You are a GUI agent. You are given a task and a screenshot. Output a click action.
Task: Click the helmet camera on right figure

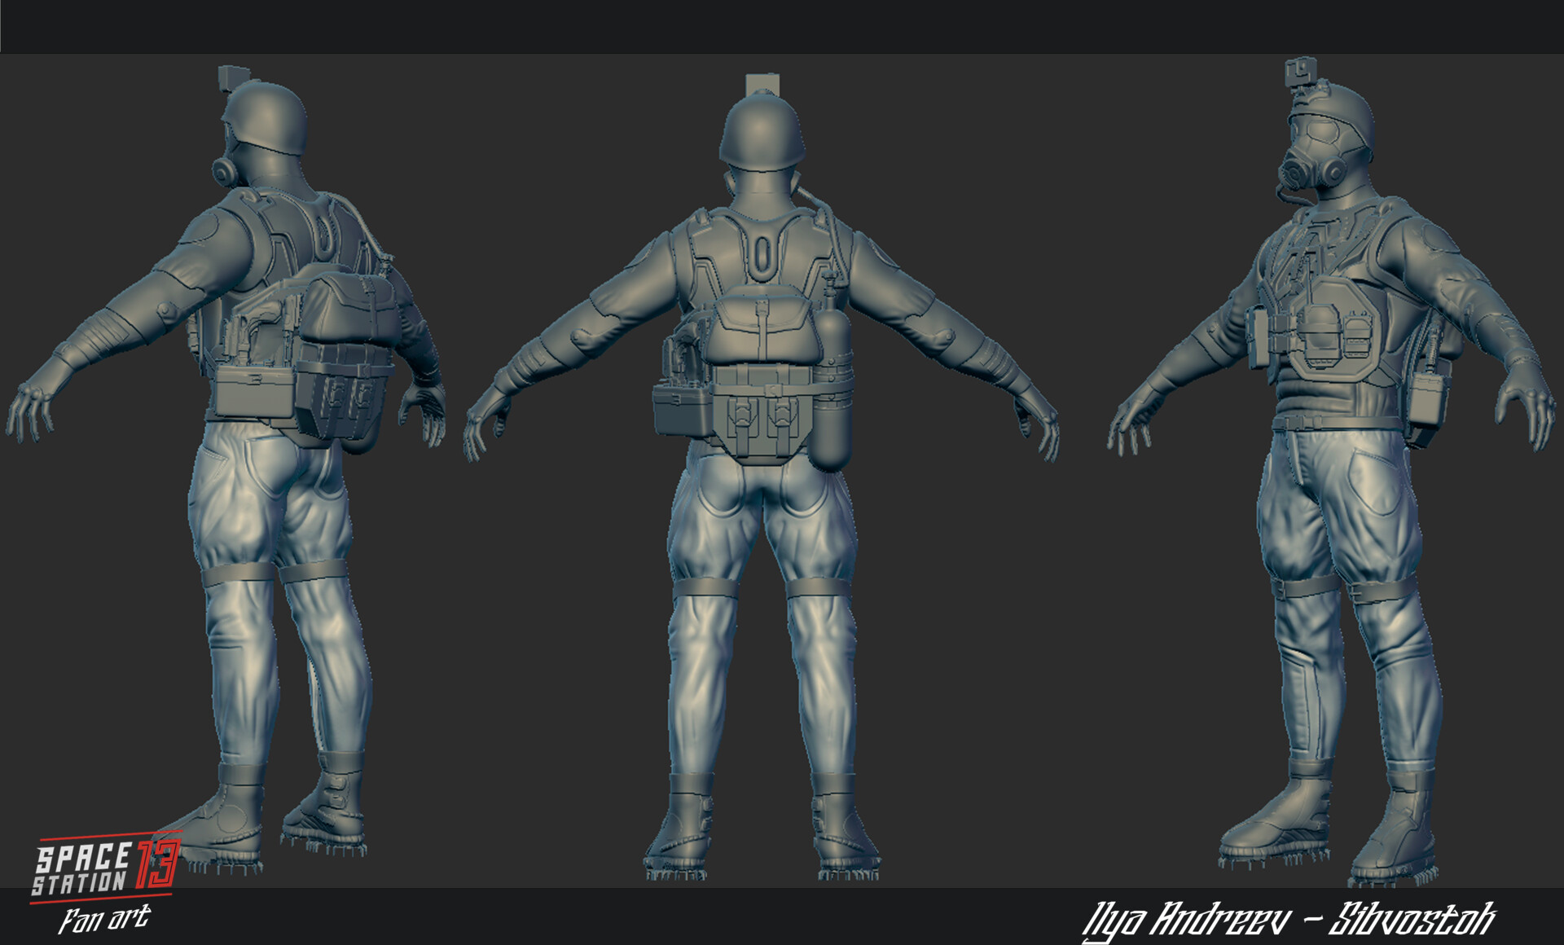1300,72
